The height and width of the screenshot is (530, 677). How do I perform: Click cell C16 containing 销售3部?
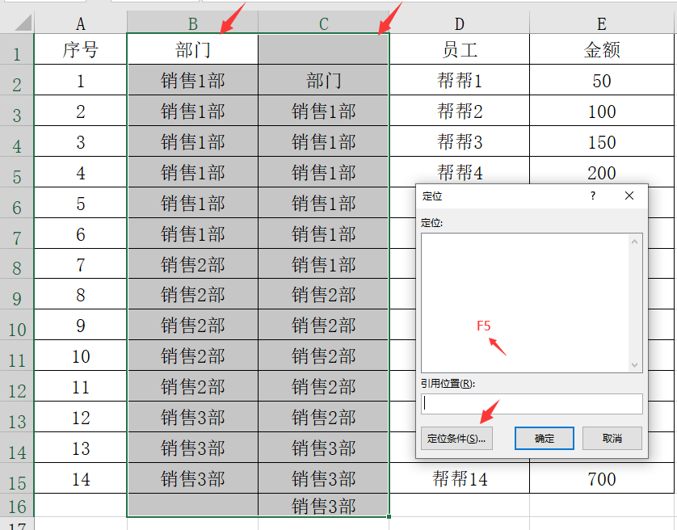click(x=323, y=505)
